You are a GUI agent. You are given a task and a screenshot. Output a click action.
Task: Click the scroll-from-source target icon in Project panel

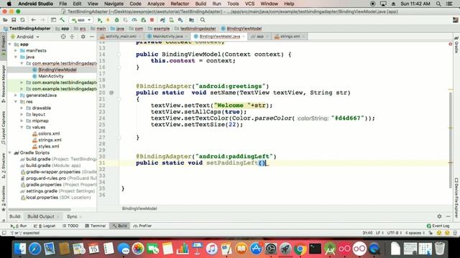63,37
